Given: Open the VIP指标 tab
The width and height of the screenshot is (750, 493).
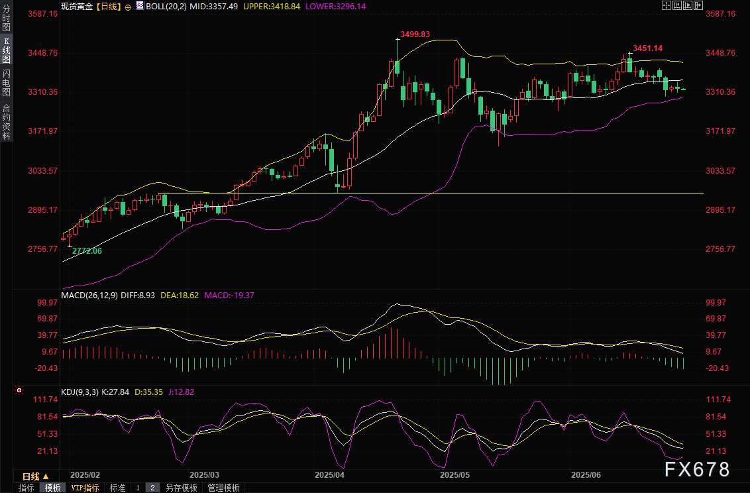Looking at the screenshot, I should [x=85, y=488].
